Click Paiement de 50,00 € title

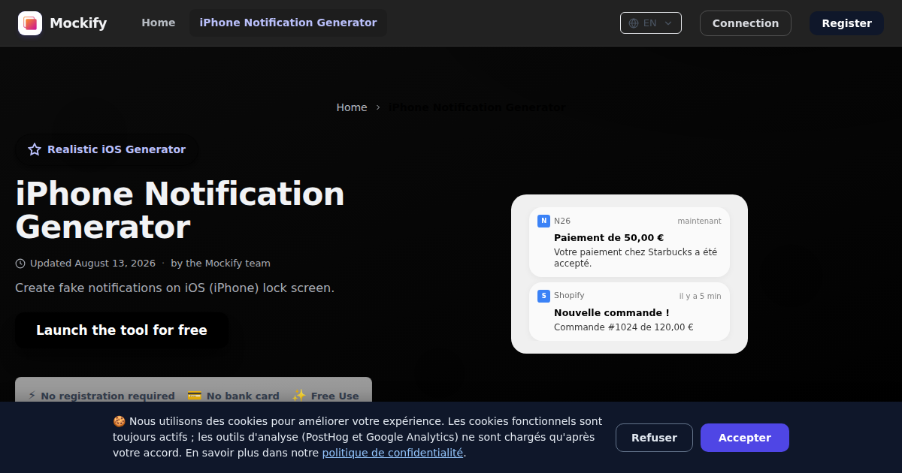pyautogui.click(x=609, y=237)
